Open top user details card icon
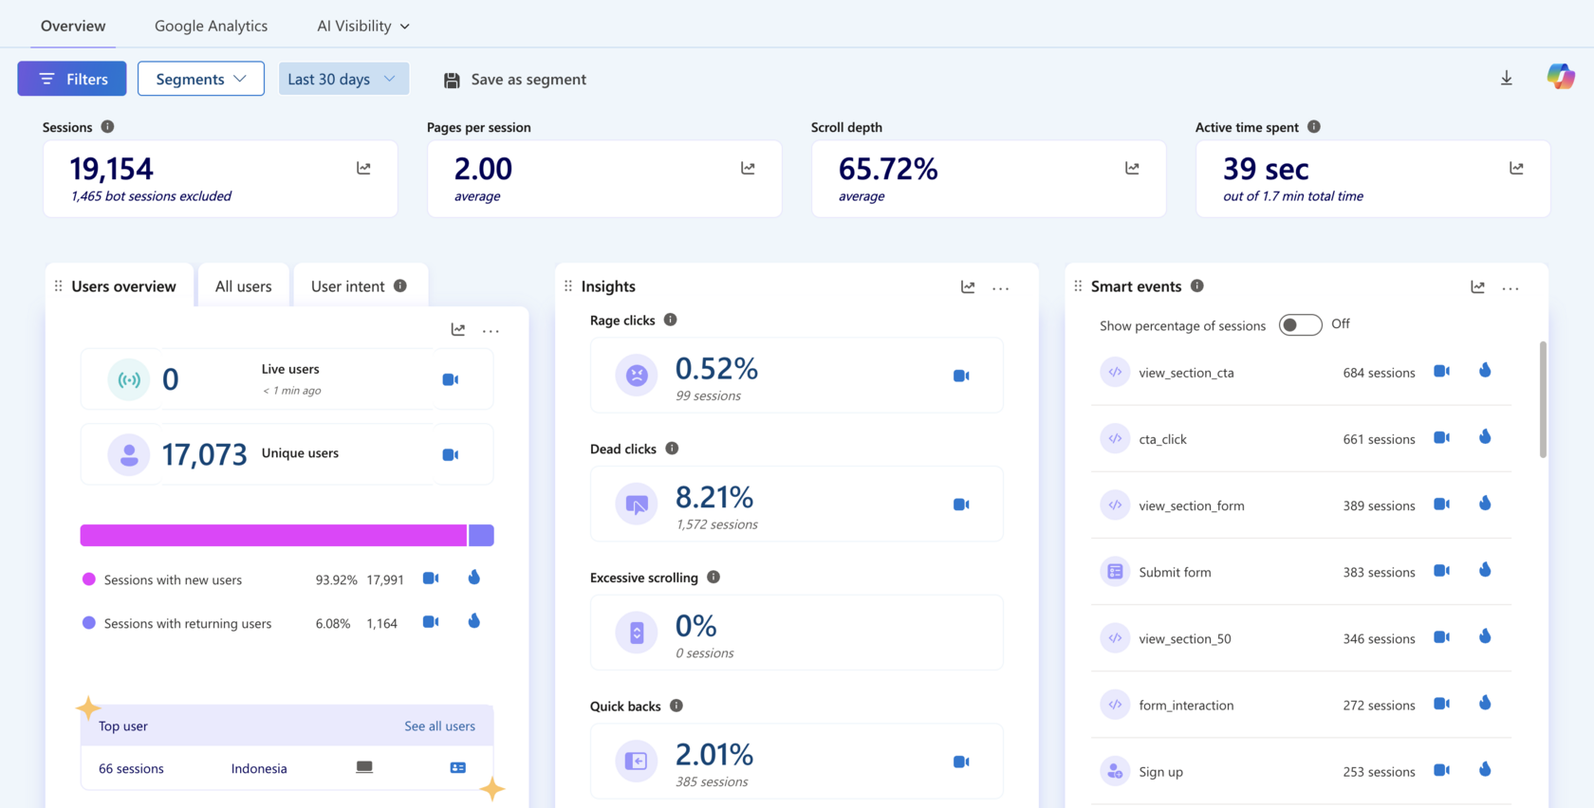1594x808 pixels. 458,767
